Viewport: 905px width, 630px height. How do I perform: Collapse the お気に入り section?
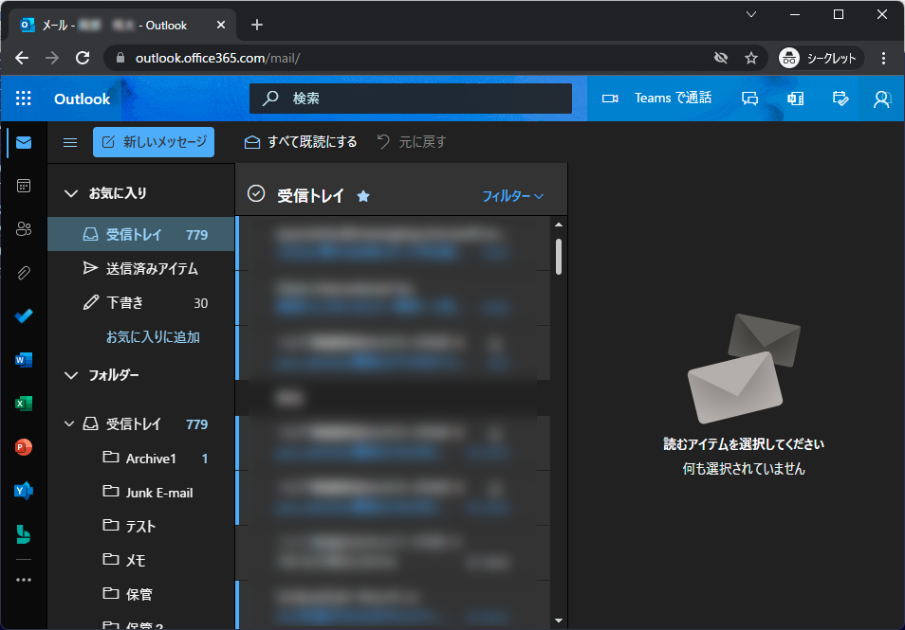tap(71, 193)
